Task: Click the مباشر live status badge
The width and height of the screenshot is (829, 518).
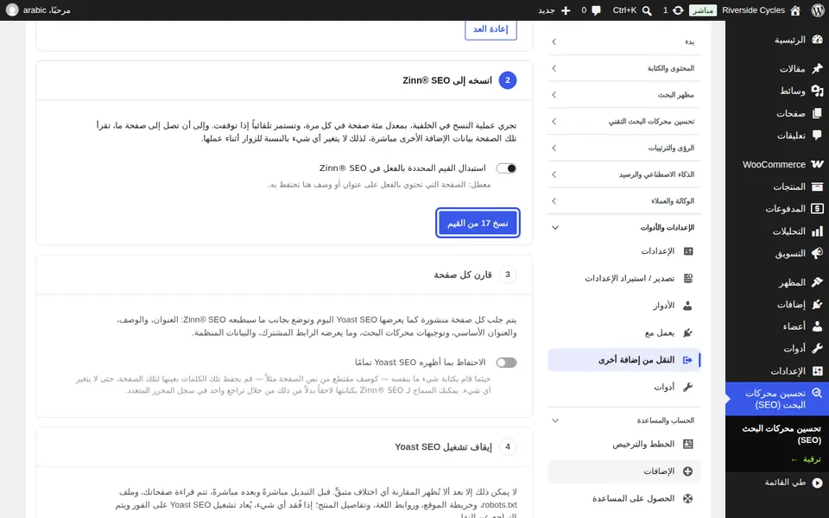Action: (x=703, y=10)
